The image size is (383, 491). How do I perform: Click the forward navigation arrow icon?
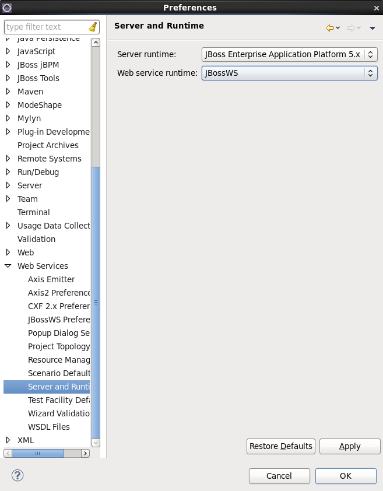coord(350,28)
